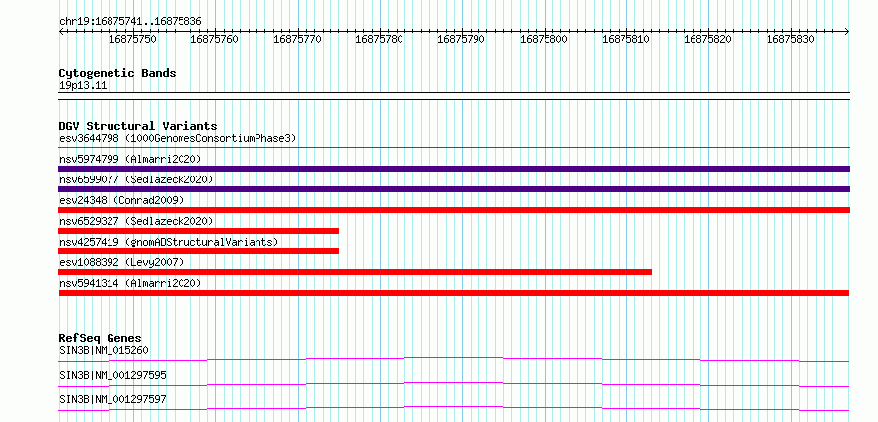Click ruler position label 16875750
Screen dimensions: 878x422
coord(133,39)
